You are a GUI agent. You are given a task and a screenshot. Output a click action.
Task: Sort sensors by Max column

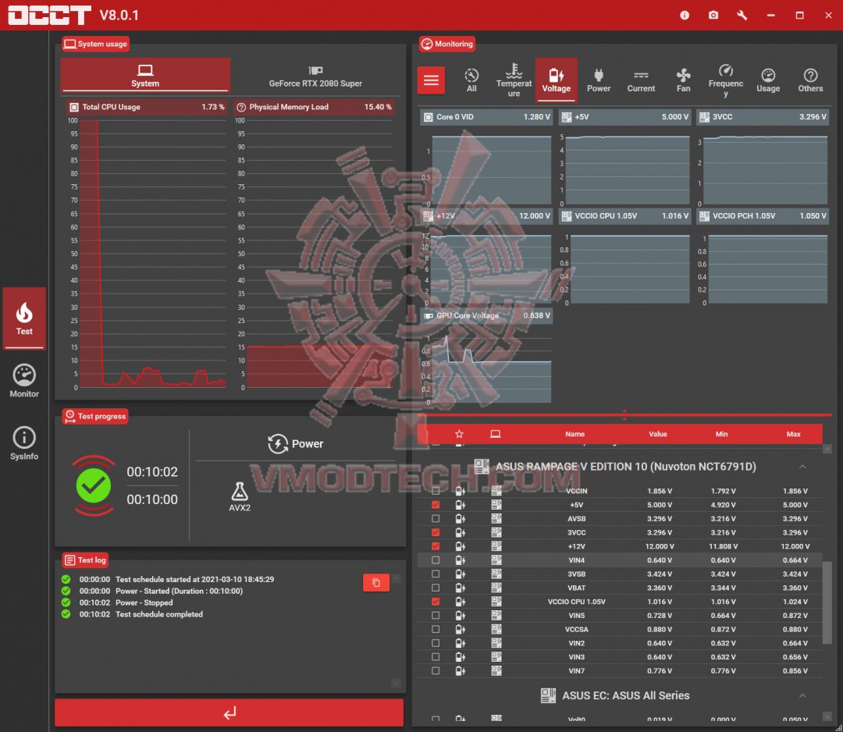794,434
